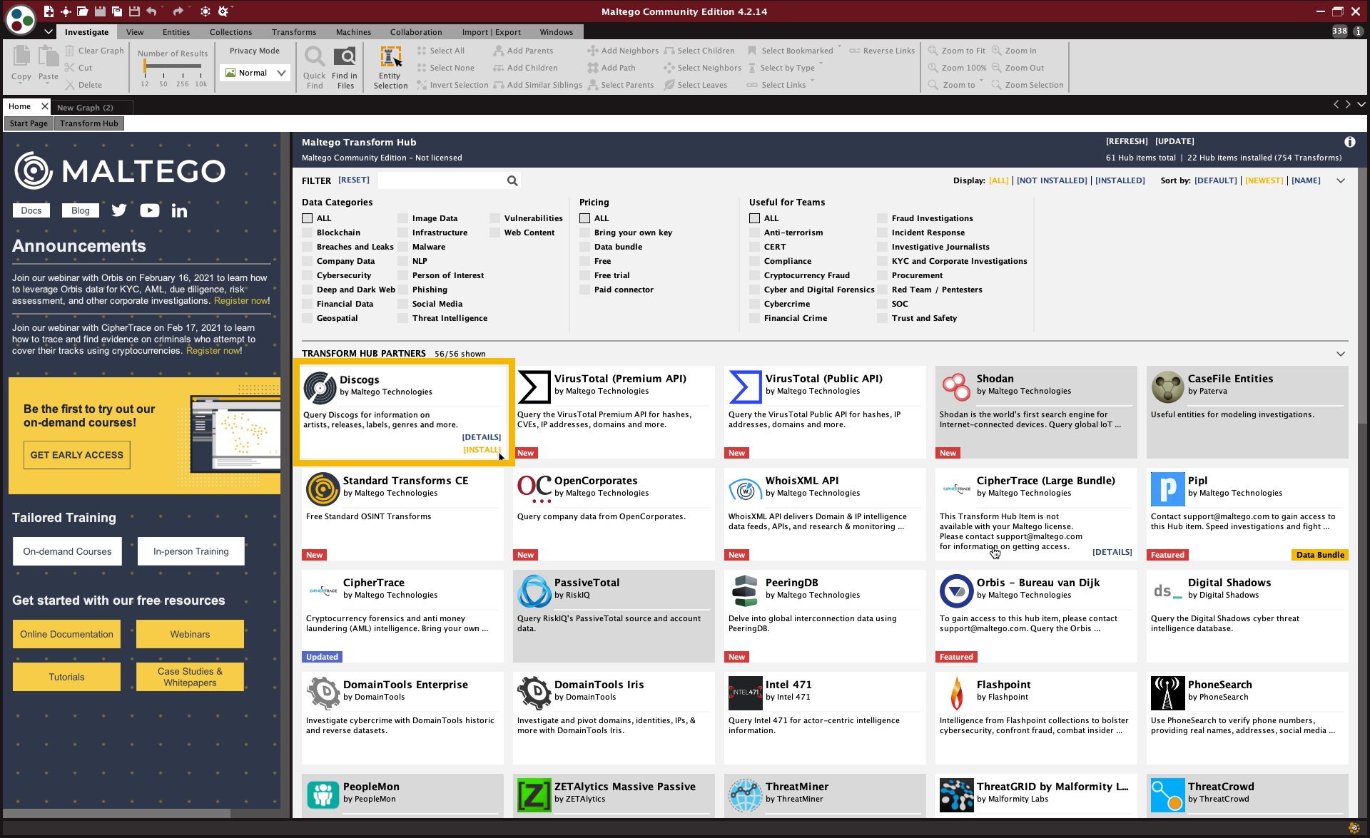Click the Quick Find magnifier icon

(x=314, y=57)
